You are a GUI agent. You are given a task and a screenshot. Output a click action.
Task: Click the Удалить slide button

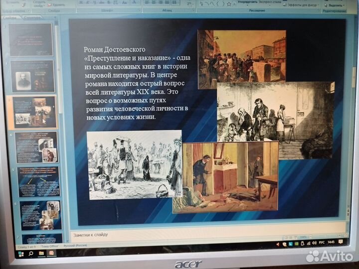pos(56,4)
